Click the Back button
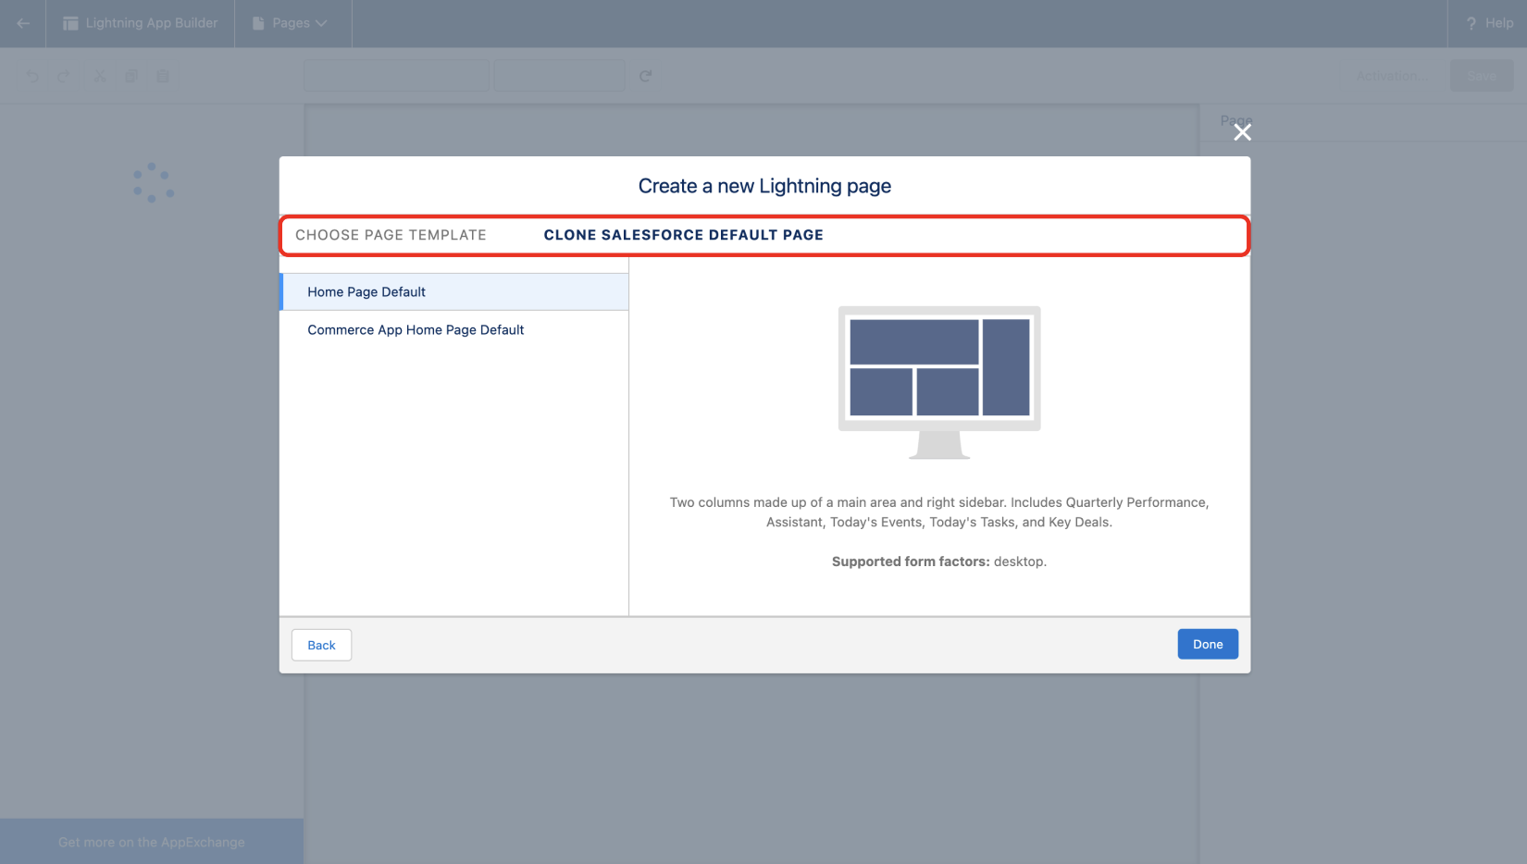This screenshot has width=1527, height=864. tap(321, 645)
